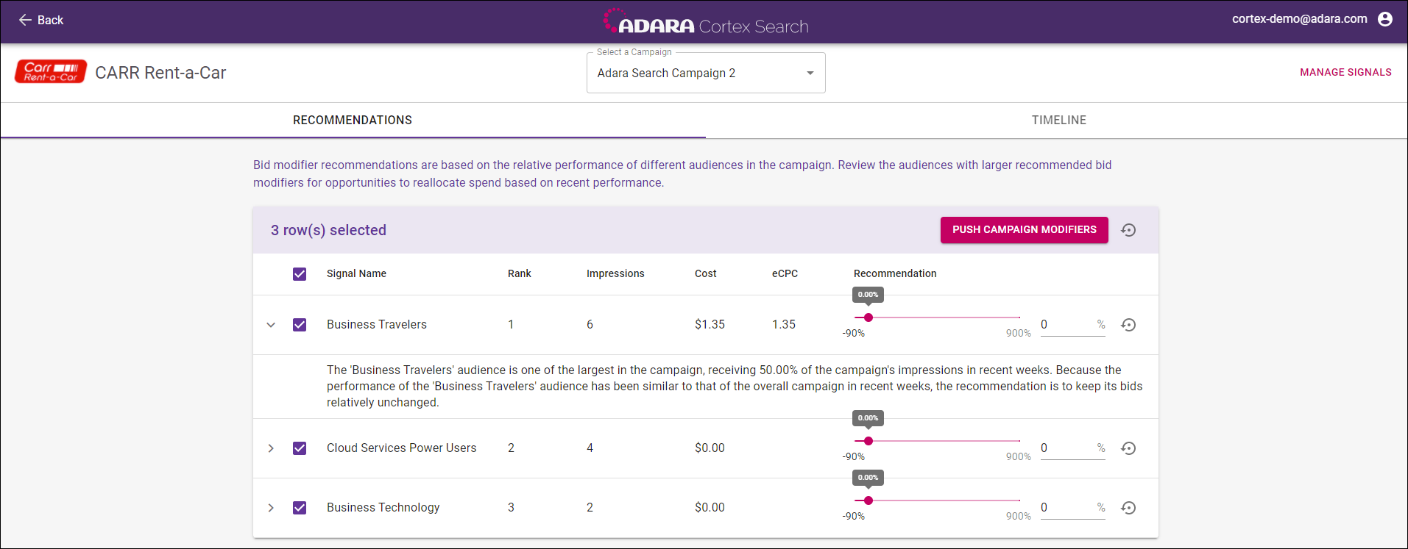The width and height of the screenshot is (1408, 549).
Task: Switch to the Timeline tab
Action: pos(1058,120)
